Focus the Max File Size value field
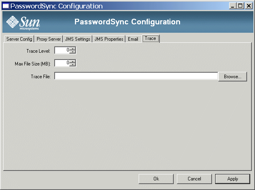255x190 pixels. tap(62, 63)
